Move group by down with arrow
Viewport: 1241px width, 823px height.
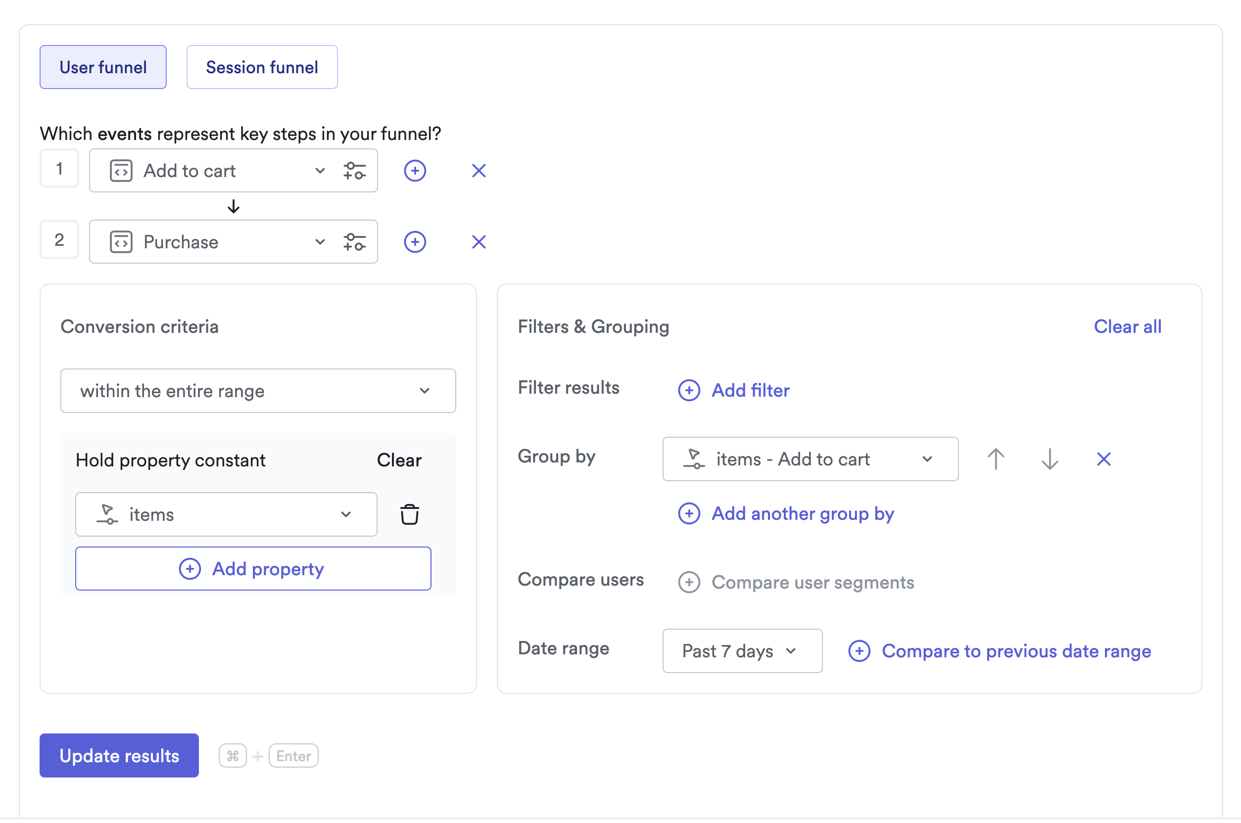click(1050, 460)
